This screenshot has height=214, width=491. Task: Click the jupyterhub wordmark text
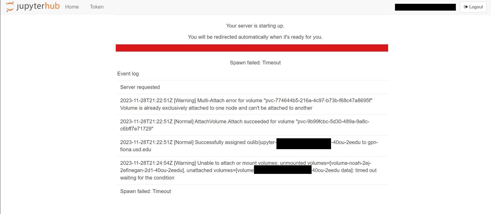(38, 6)
